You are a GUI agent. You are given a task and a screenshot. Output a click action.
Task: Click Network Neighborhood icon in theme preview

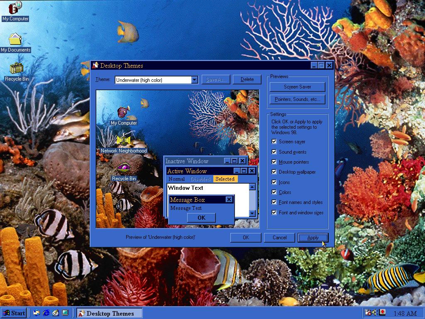(x=124, y=140)
